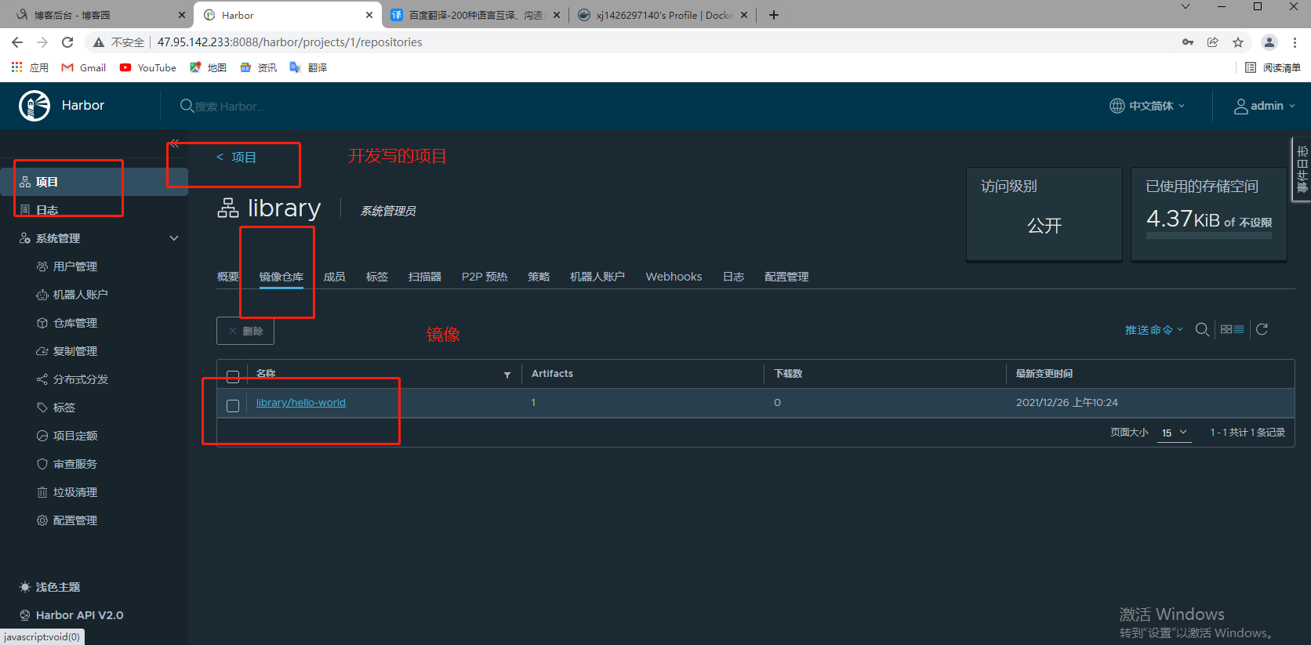Go back to 项目 list
Screen dimensions: 1311x645
tap(237, 158)
